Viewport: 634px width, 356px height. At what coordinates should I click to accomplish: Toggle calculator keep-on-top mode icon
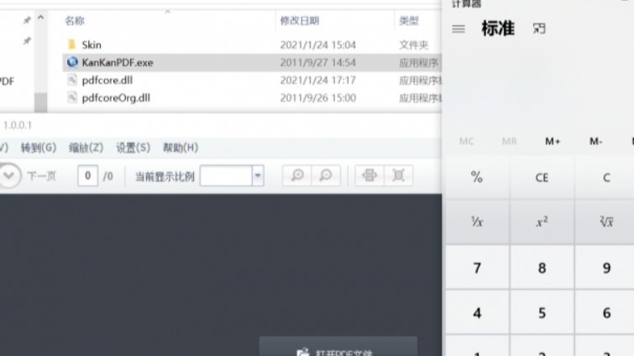pyautogui.click(x=539, y=28)
